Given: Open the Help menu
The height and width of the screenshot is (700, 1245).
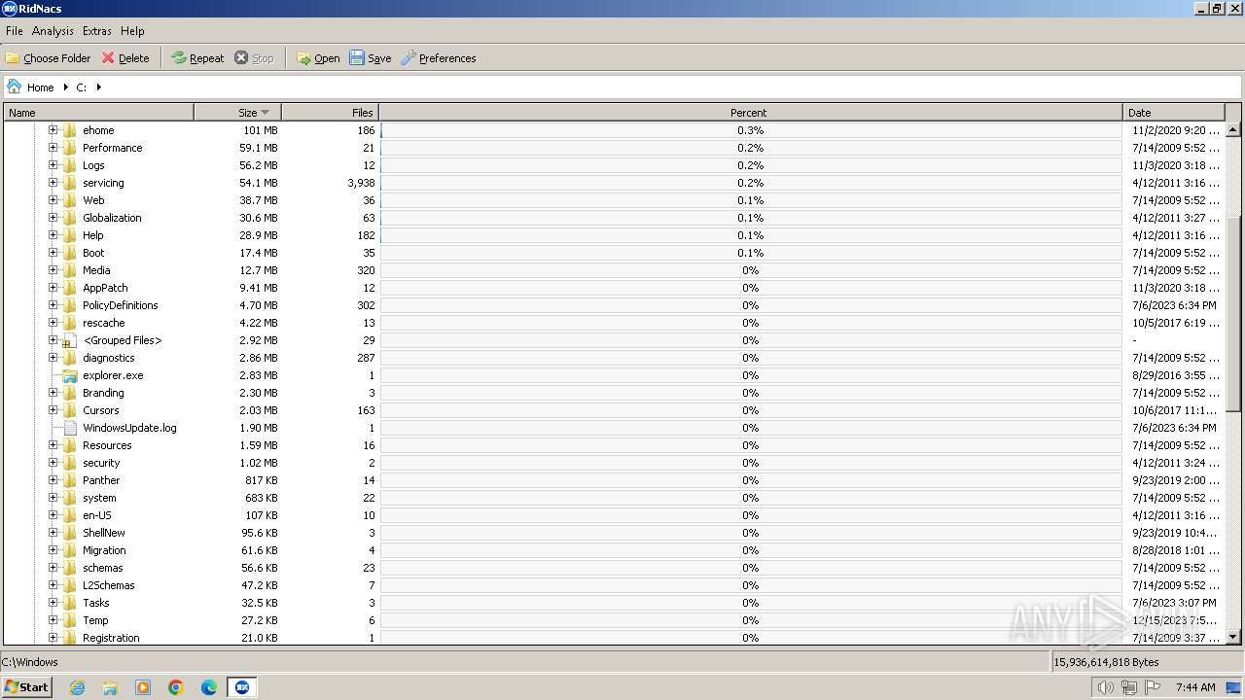Looking at the screenshot, I should click(x=132, y=31).
